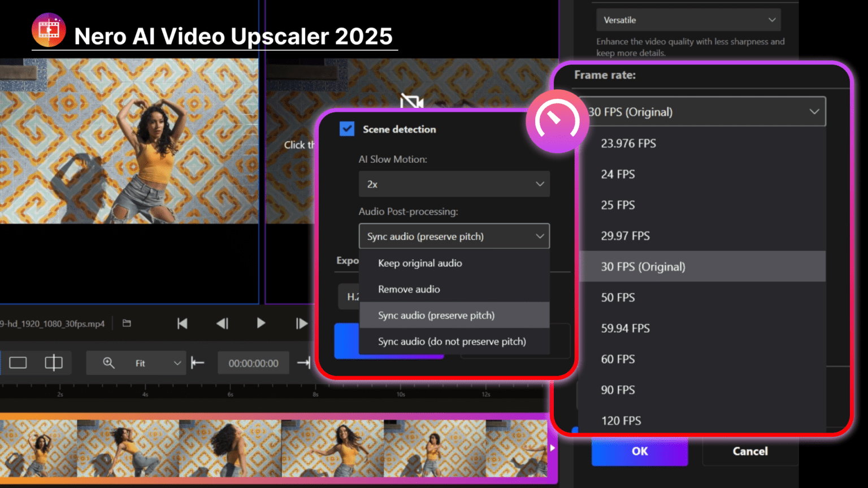
Task: Choose Remove audio from the post-processing menu
Action: (409, 289)
